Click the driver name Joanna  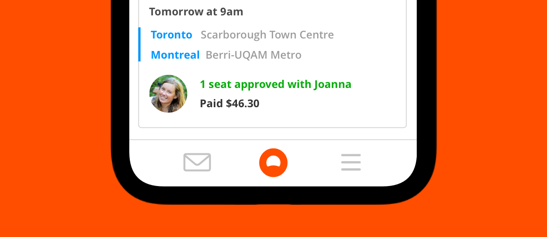pyautogui.click(x=333, y=84)
